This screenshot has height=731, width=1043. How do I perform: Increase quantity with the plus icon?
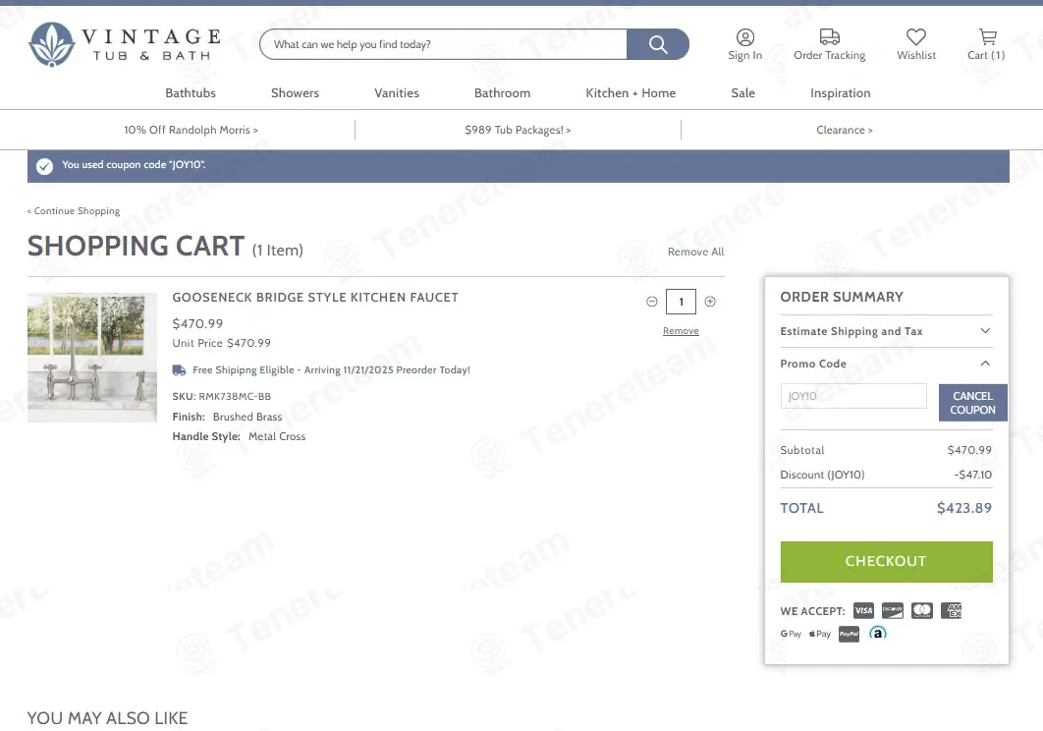pyautogui.click(x=710, y=302)
